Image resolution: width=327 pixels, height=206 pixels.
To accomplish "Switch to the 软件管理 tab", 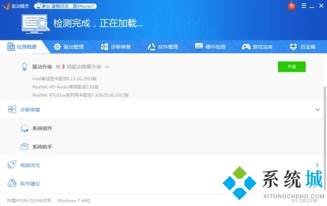I will click(x=163, y=47).
